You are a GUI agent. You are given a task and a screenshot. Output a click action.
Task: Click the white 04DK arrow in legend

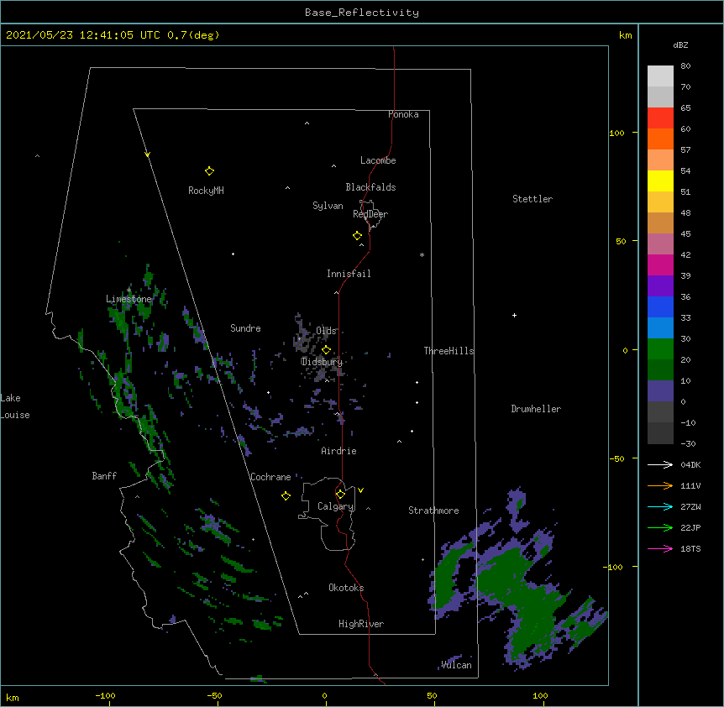(660, 464)
